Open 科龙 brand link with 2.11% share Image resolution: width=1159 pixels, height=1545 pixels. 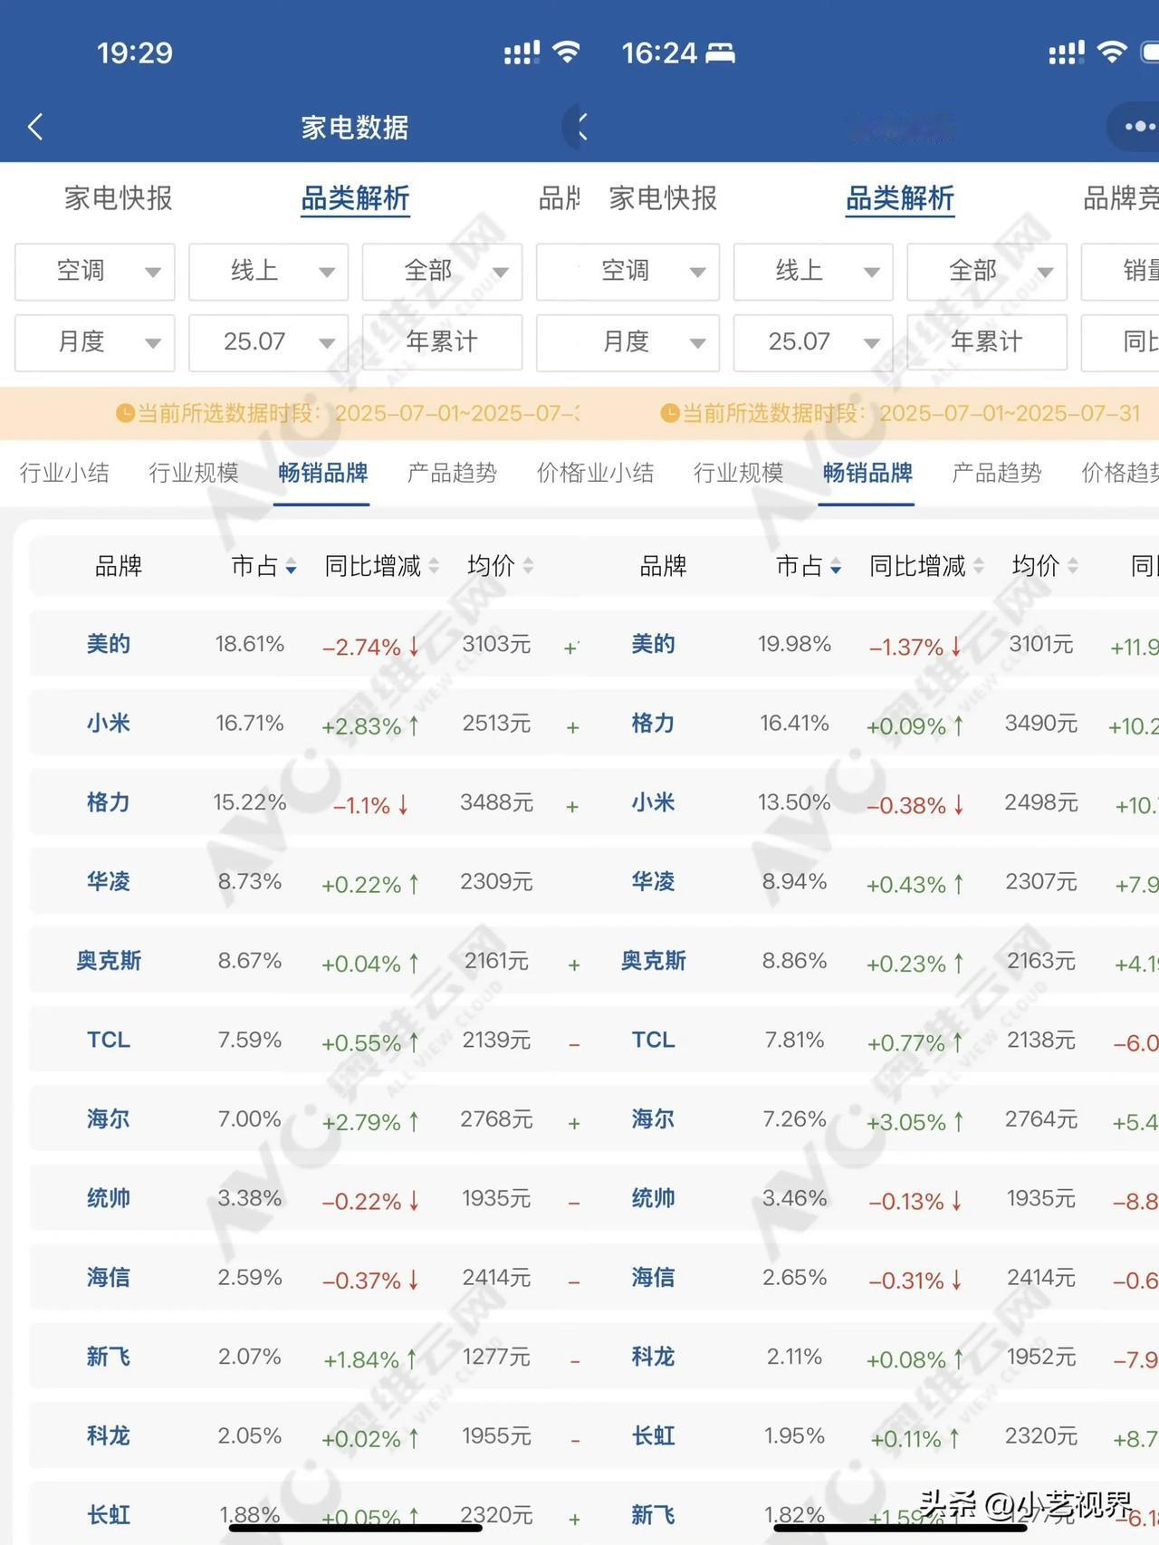(654, 1357)
